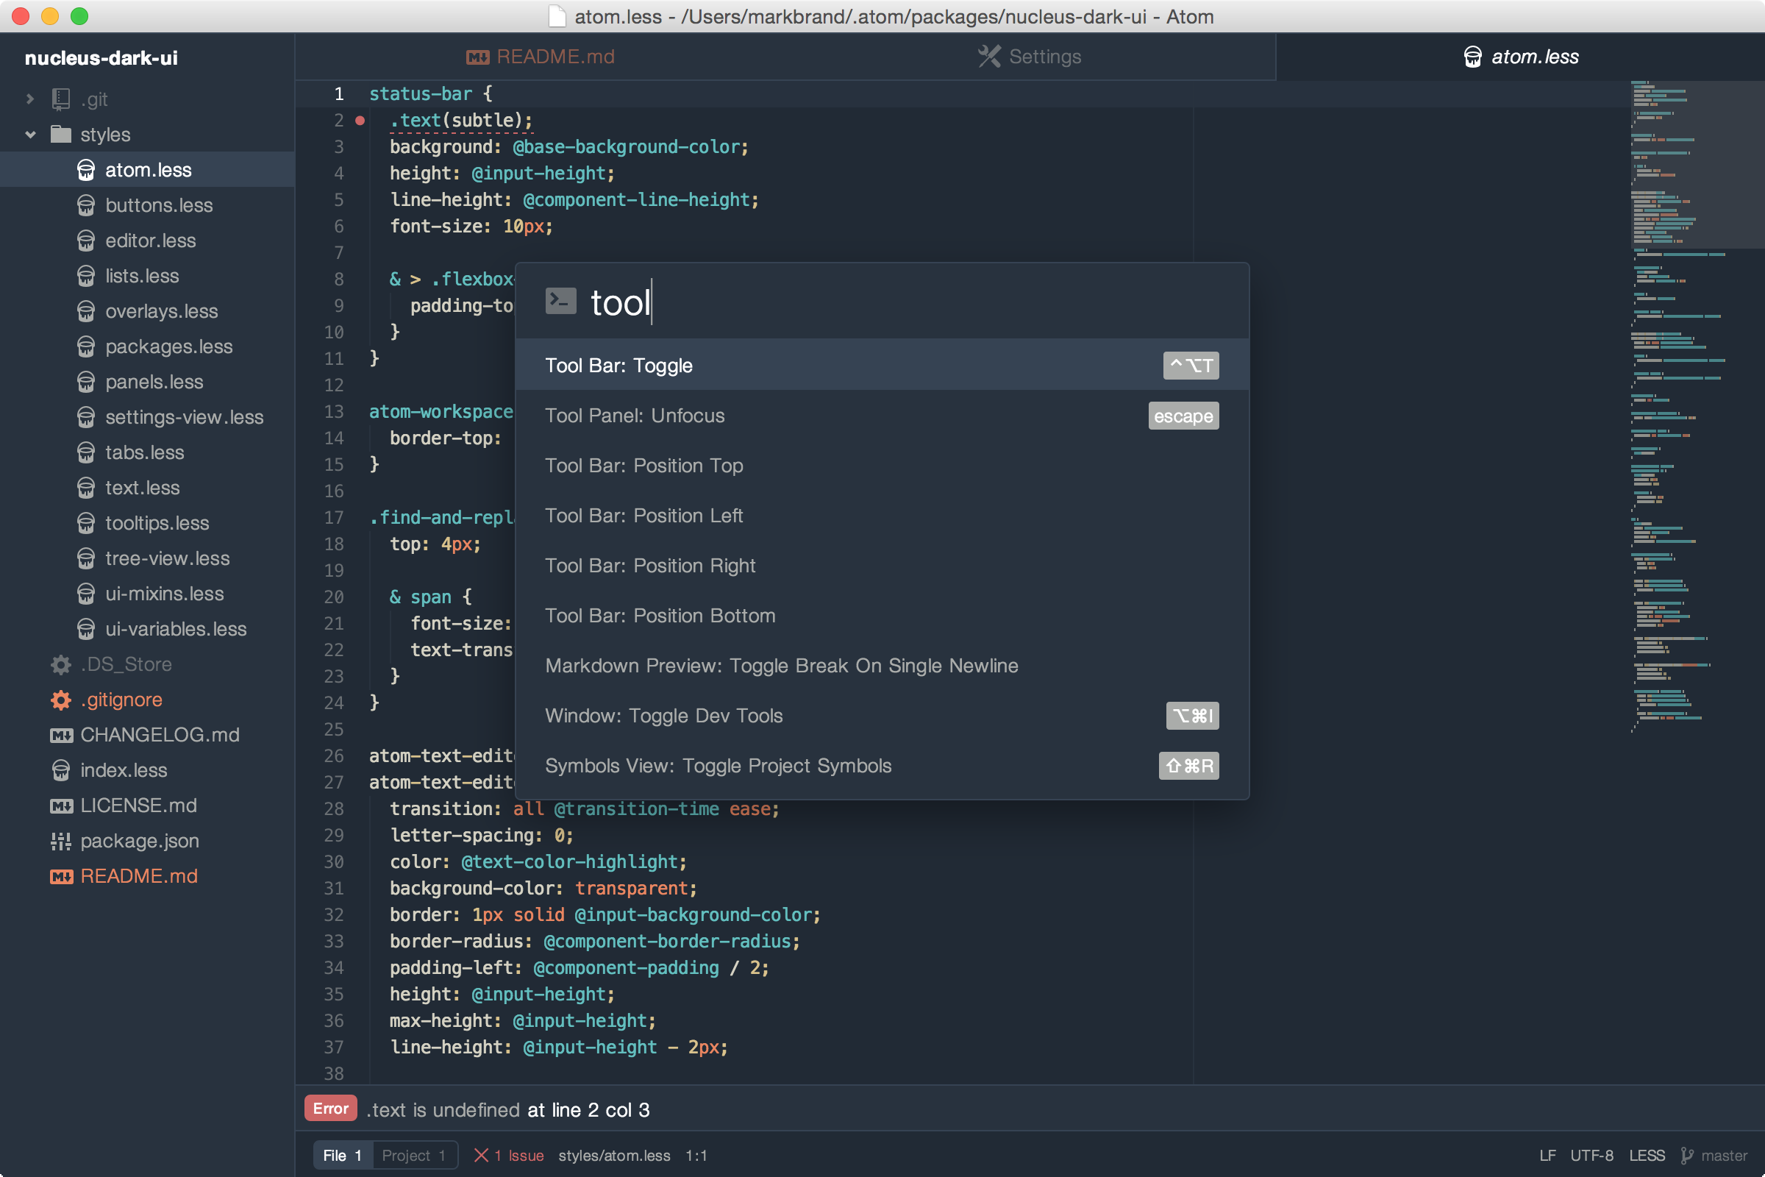1765x1177 pixels.
Task: Run Symbols View: Toggle Project Symbols
Action: tap(882, 766)
